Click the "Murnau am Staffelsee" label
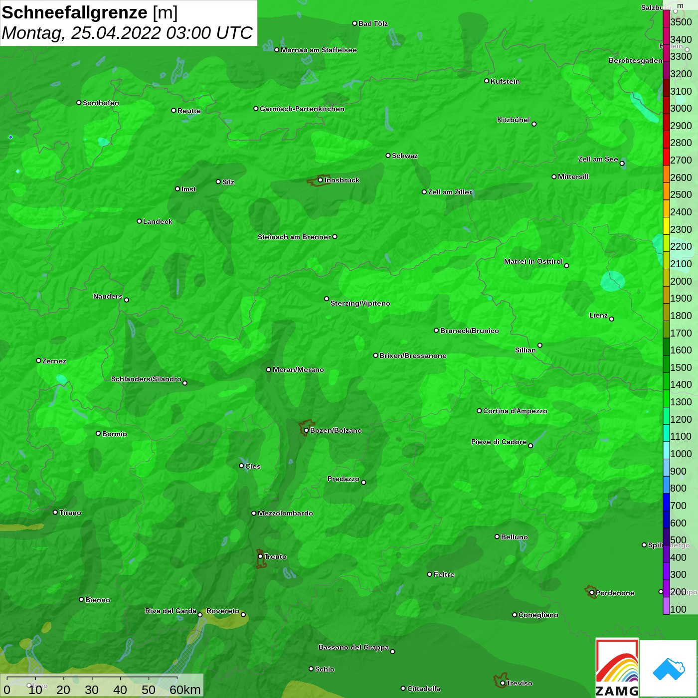 [x=319, y=50]
